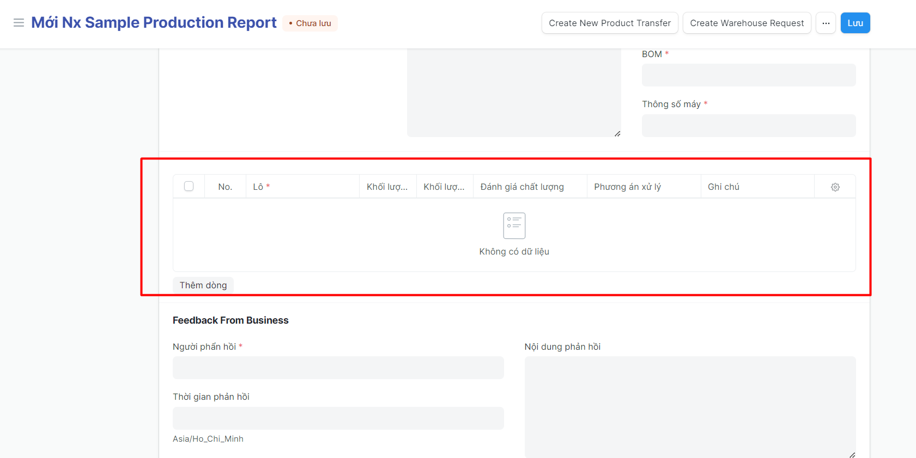Open the hamburger sidebar menu
This screenshot has height=458, width=916.
click(19, 23)
